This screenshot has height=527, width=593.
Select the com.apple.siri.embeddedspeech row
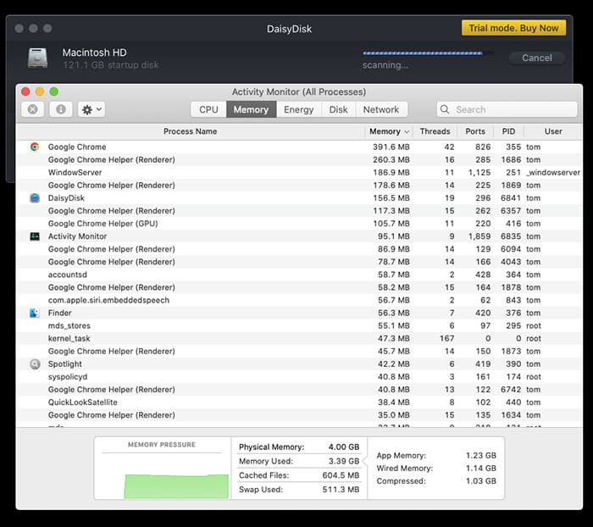(x=300, y=301)
